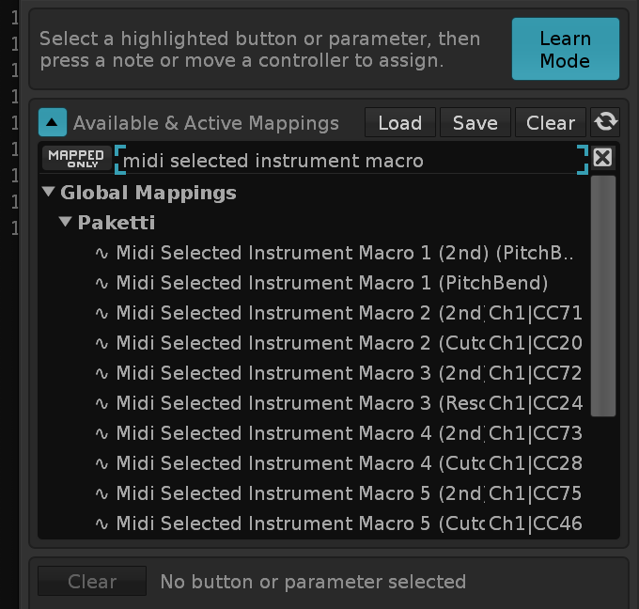Click the Save mappings button
The height and width of the screenshot is (609, 639).
coord(475,122)
